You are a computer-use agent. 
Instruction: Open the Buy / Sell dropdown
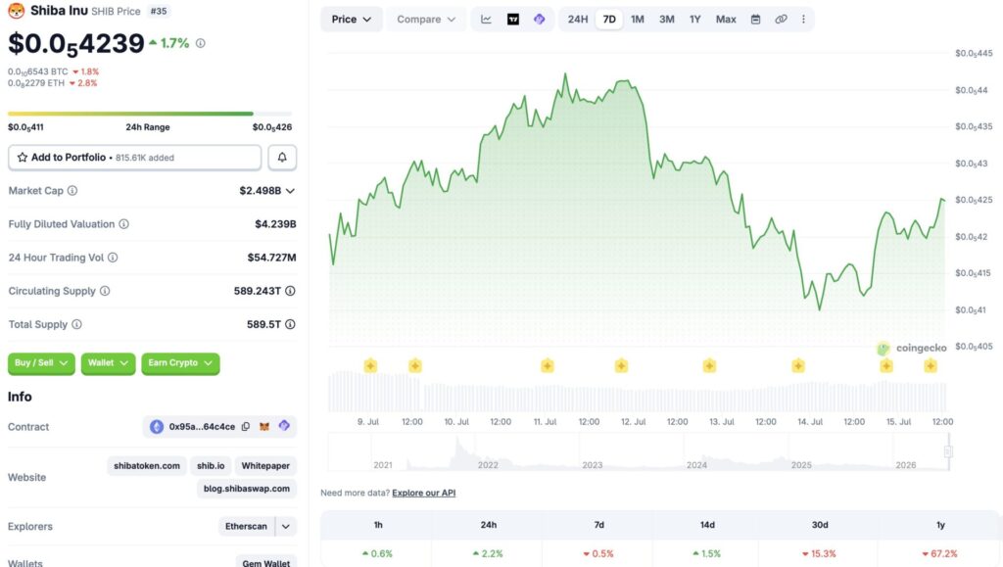click(x=41, y=363)
